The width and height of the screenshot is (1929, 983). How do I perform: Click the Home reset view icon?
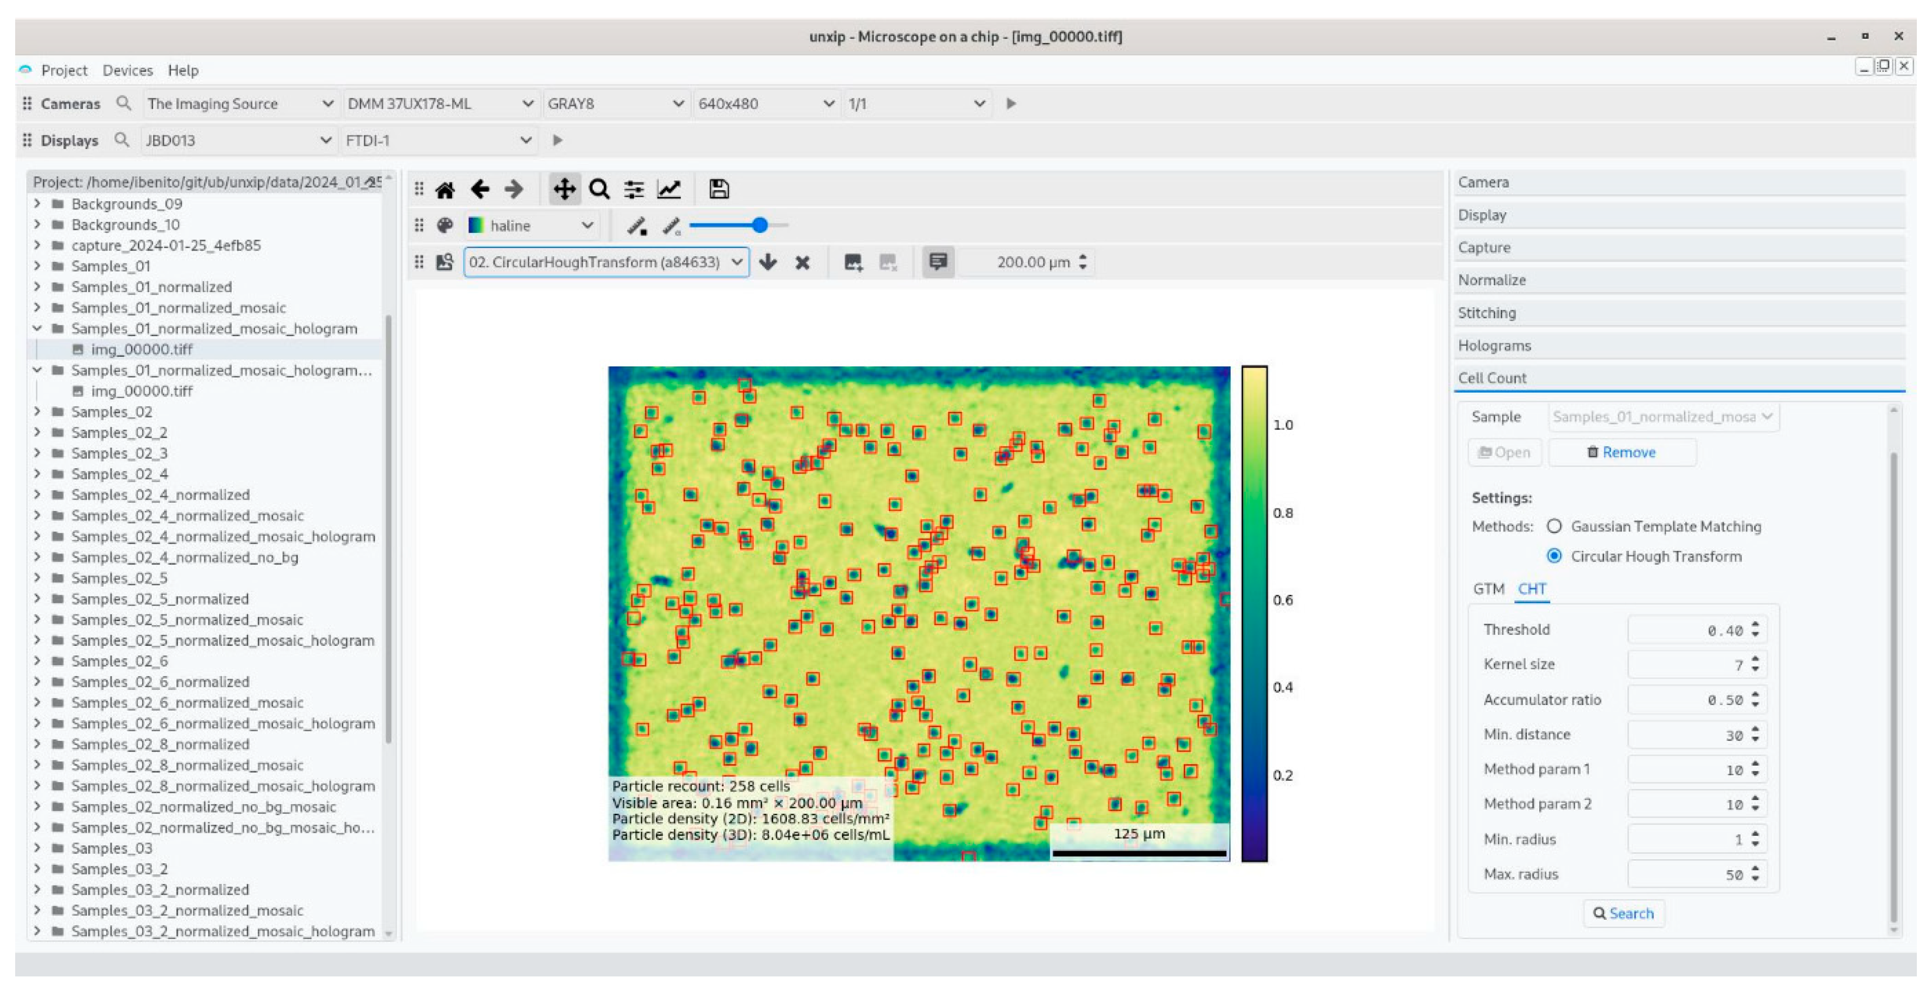click(445, 190)
